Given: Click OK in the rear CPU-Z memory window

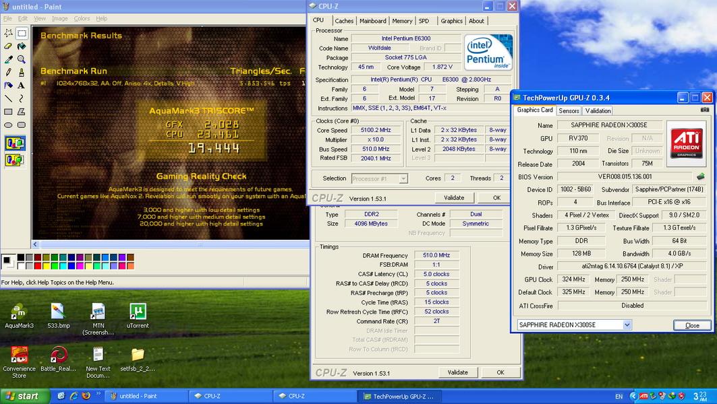Looking at the screenshot, I should click(500, 372).
